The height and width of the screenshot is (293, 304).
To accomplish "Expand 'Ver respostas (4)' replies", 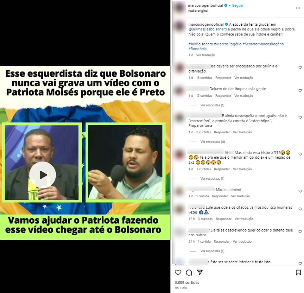I will tap(212, 142).
